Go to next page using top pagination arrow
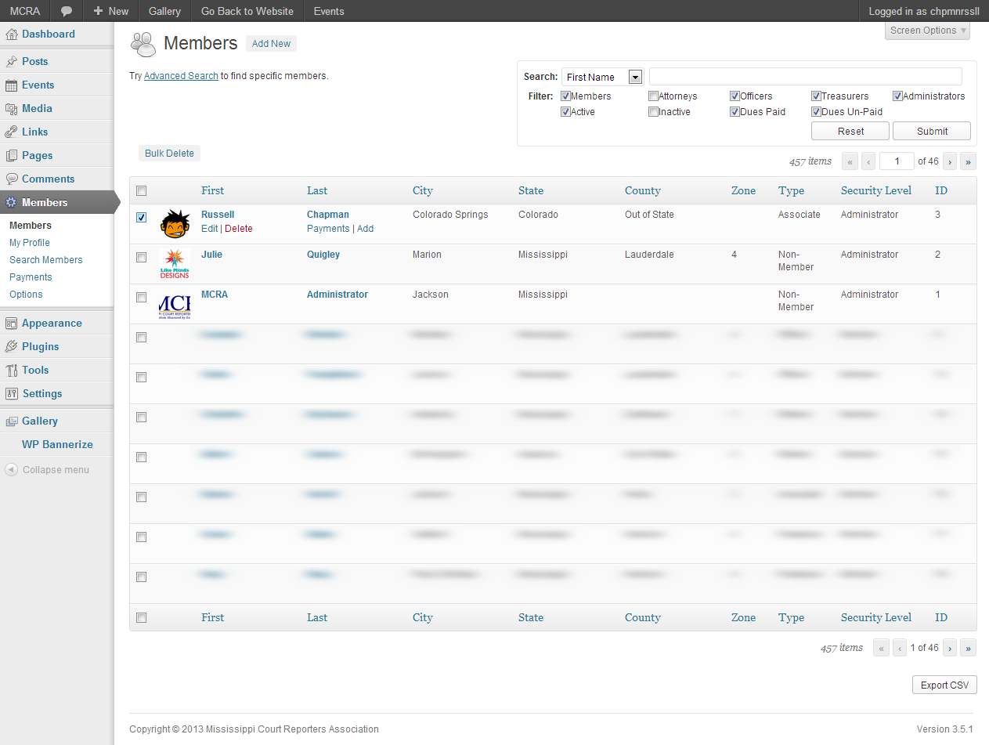 950,162
